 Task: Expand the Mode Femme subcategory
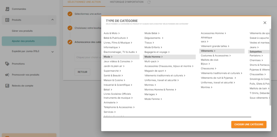point(153,99)
